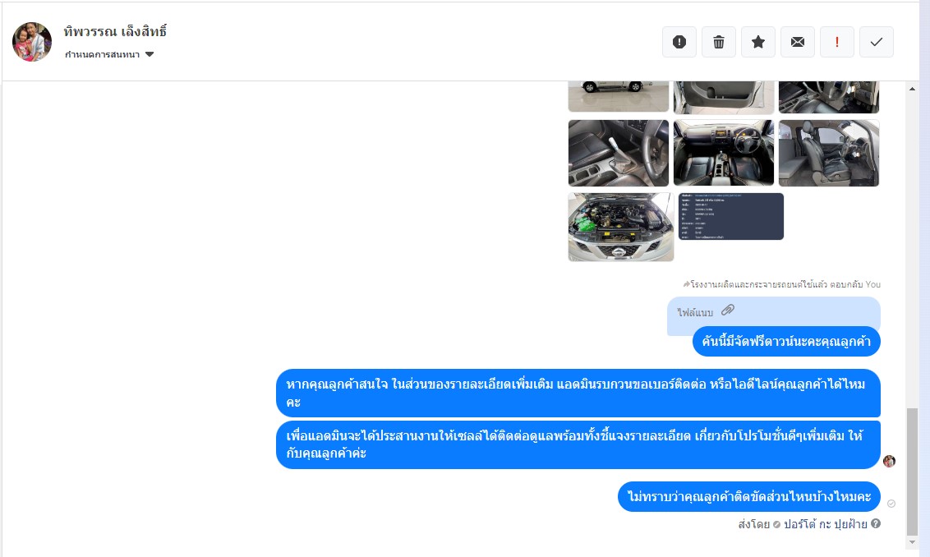Viewport: 930px width, 557px height.
Task: Click the help question mark beside sender name
Action: [x=876, y=523]
